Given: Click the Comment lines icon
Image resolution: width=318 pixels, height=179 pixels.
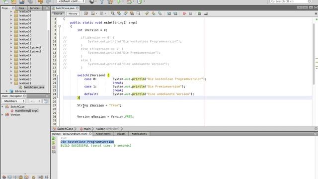Looking at the screenshot, I should click(x=199, y=13).
